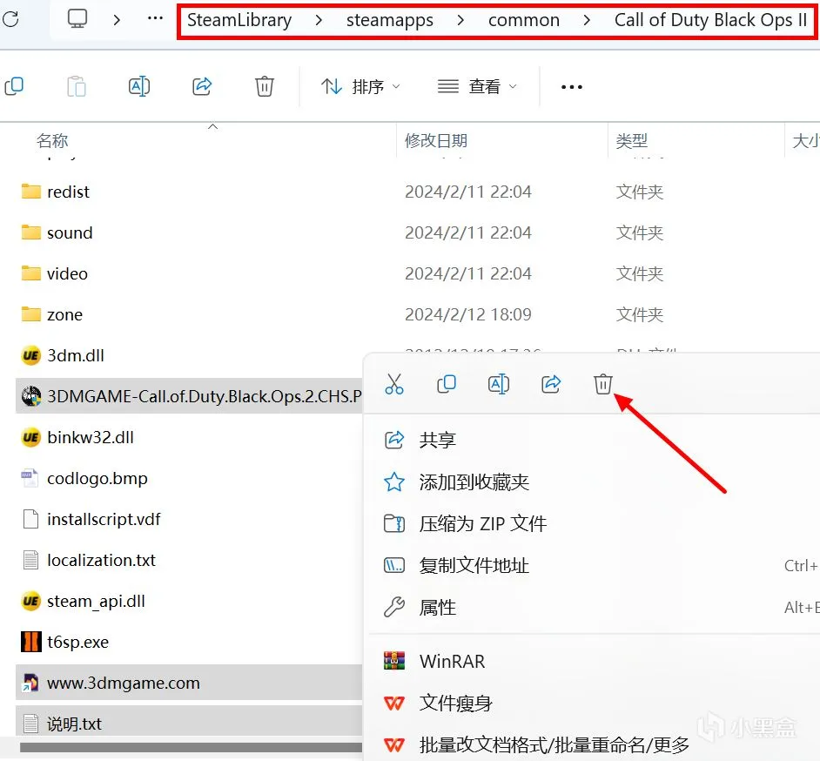
Task: Click zone date cell 2024/2/12 18:09
Action: click(x=468, y=314)
